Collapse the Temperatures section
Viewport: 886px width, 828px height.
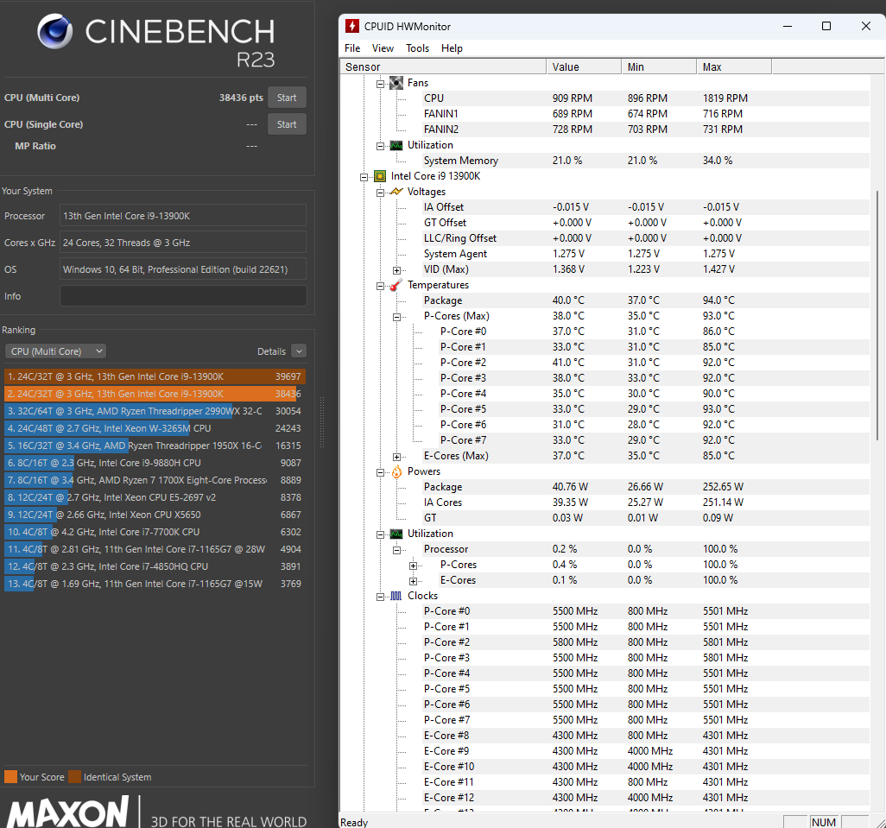(x=380, y=286)
